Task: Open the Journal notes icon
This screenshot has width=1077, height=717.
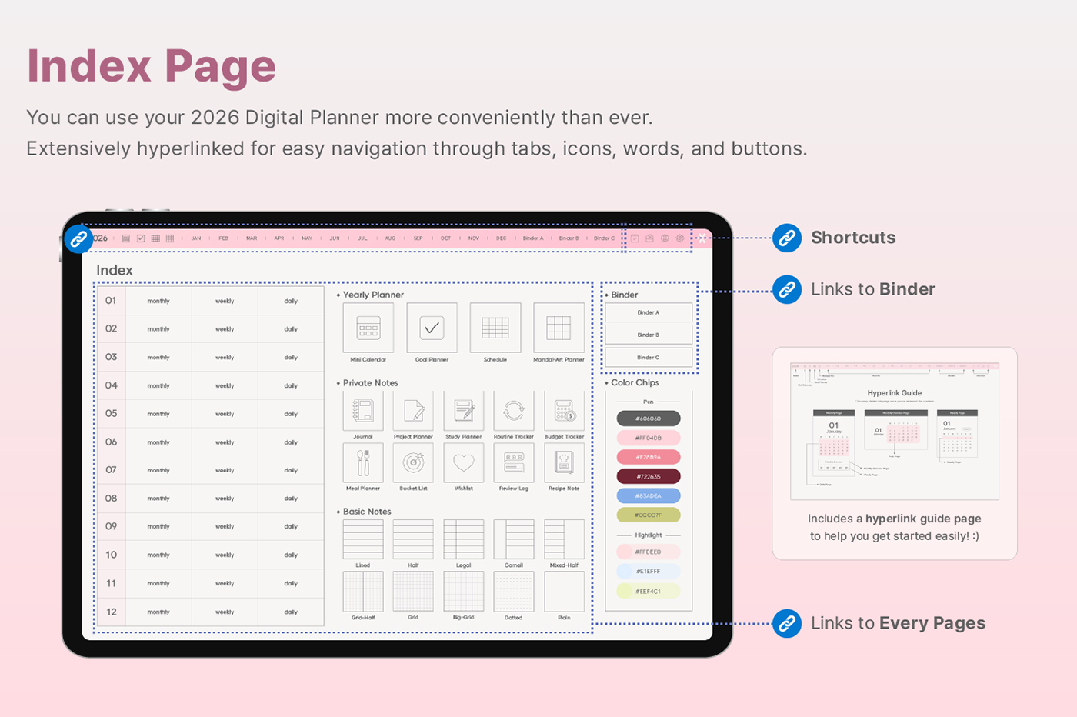Action: (363, 411)
